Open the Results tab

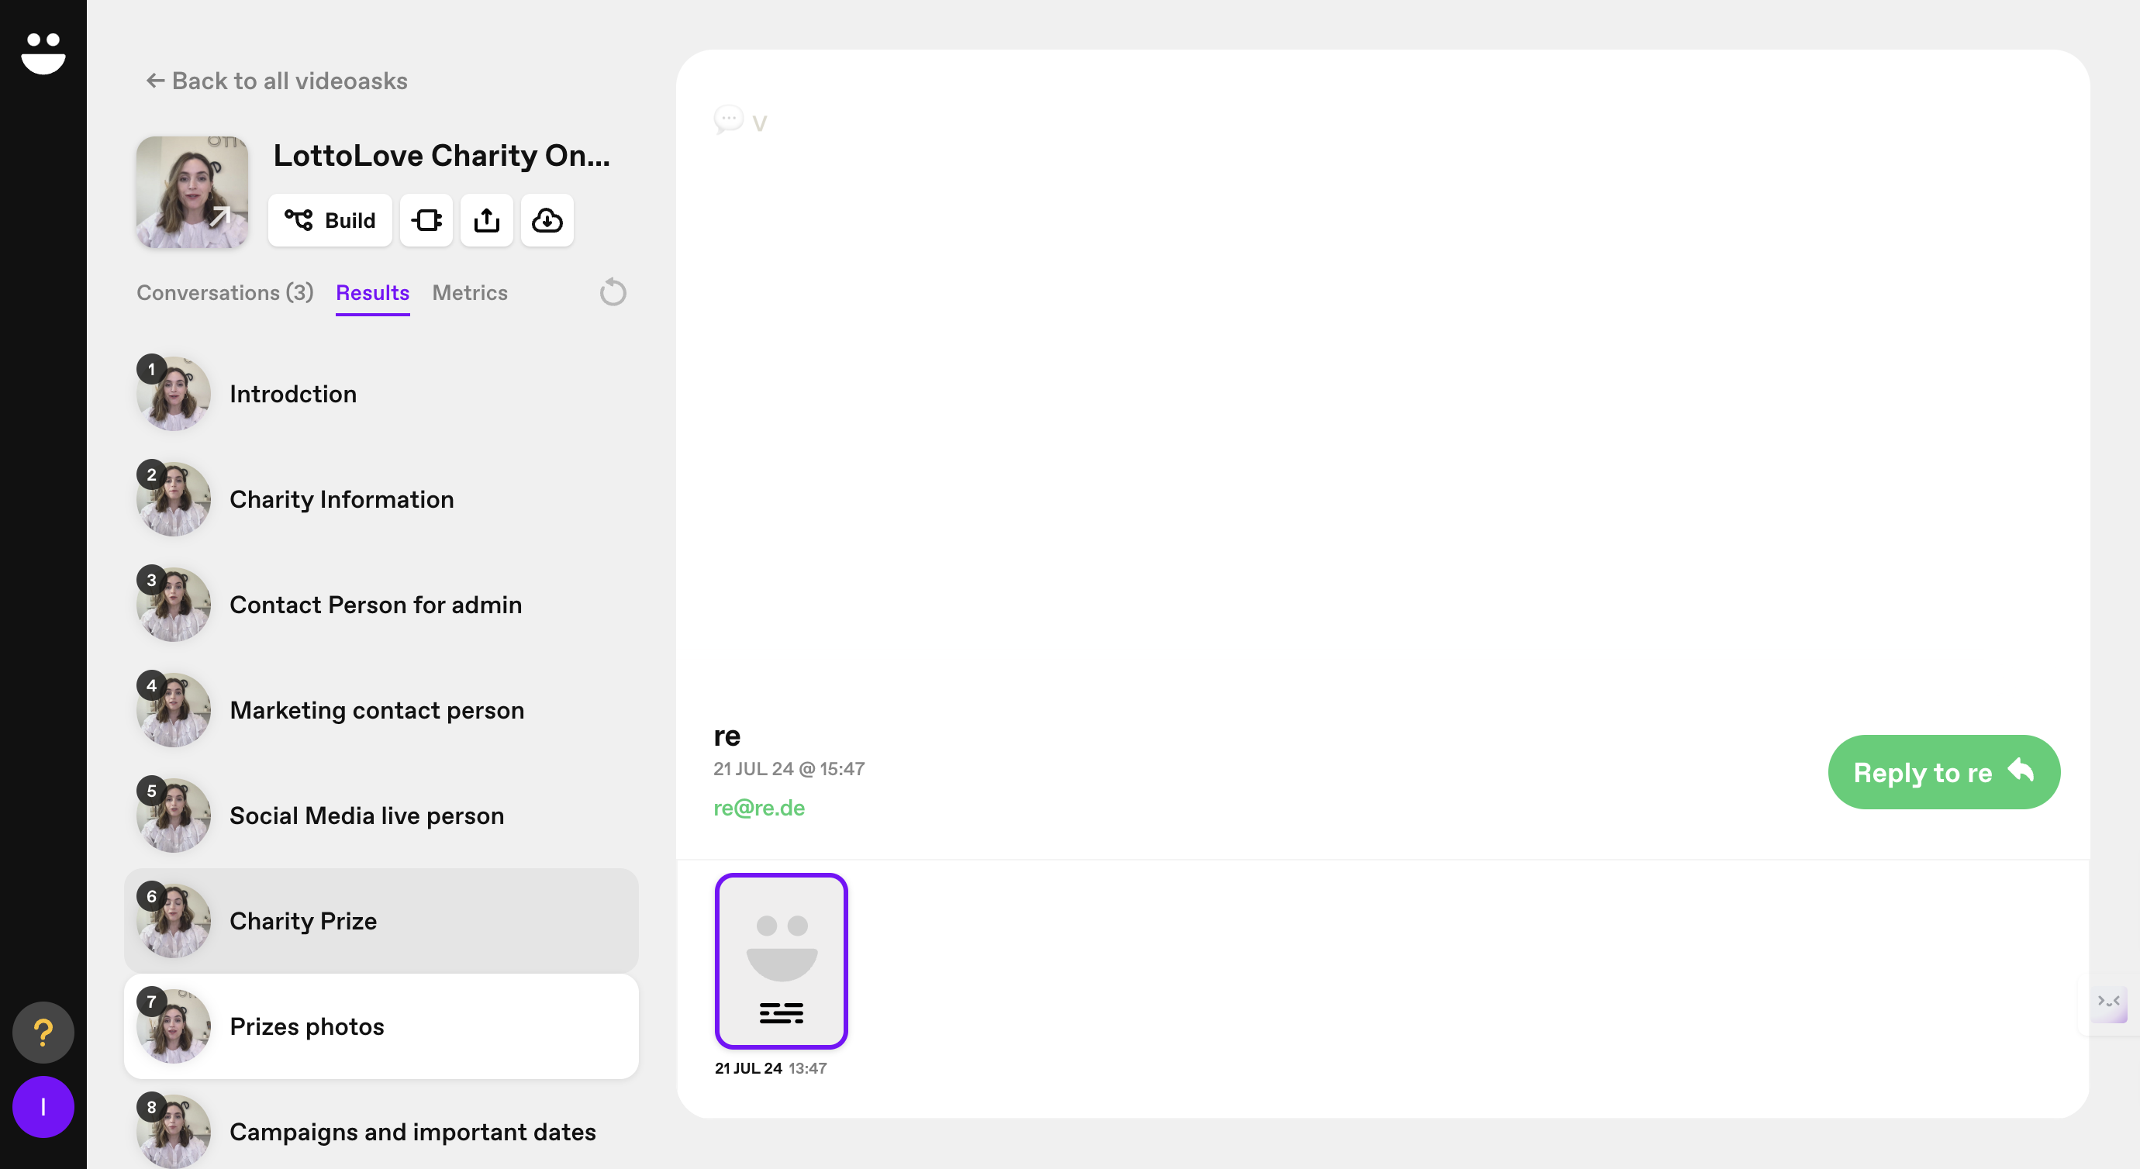point(372,292)
